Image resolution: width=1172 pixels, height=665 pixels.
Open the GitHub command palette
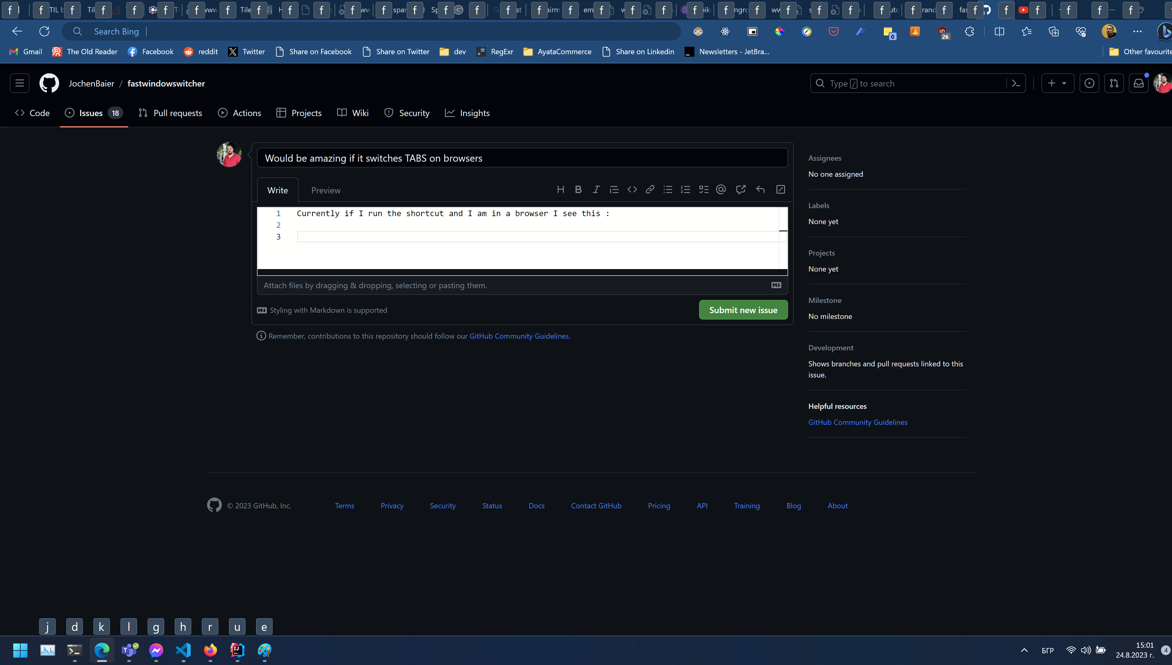[1016, 83]
